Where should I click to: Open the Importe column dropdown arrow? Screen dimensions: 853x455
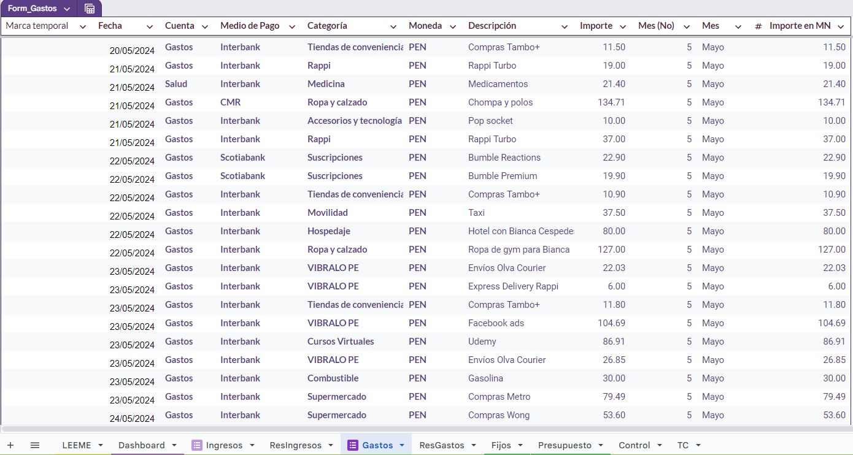tap(623, 26)
